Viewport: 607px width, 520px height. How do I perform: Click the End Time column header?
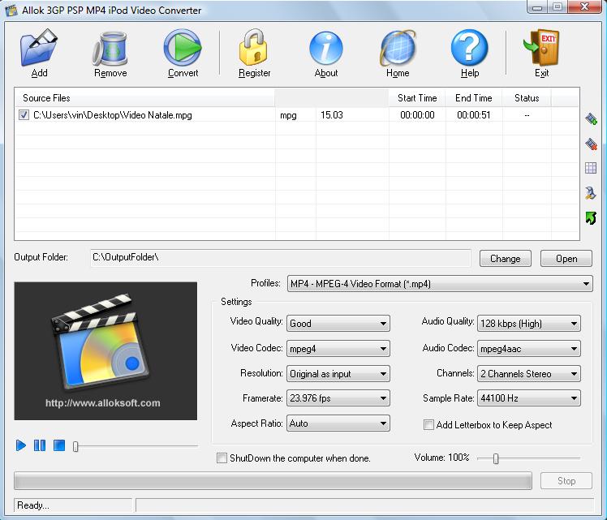(473, 98)
